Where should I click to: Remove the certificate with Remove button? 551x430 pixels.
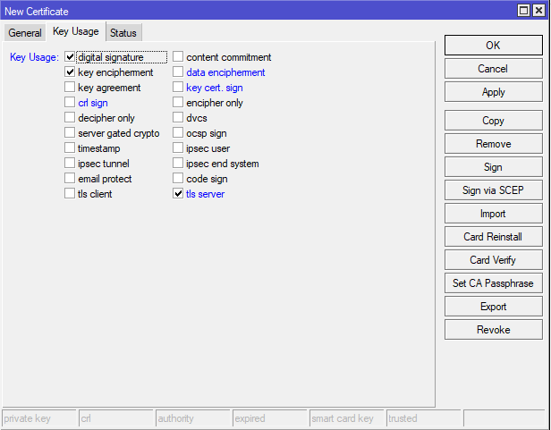coord(494,144)
